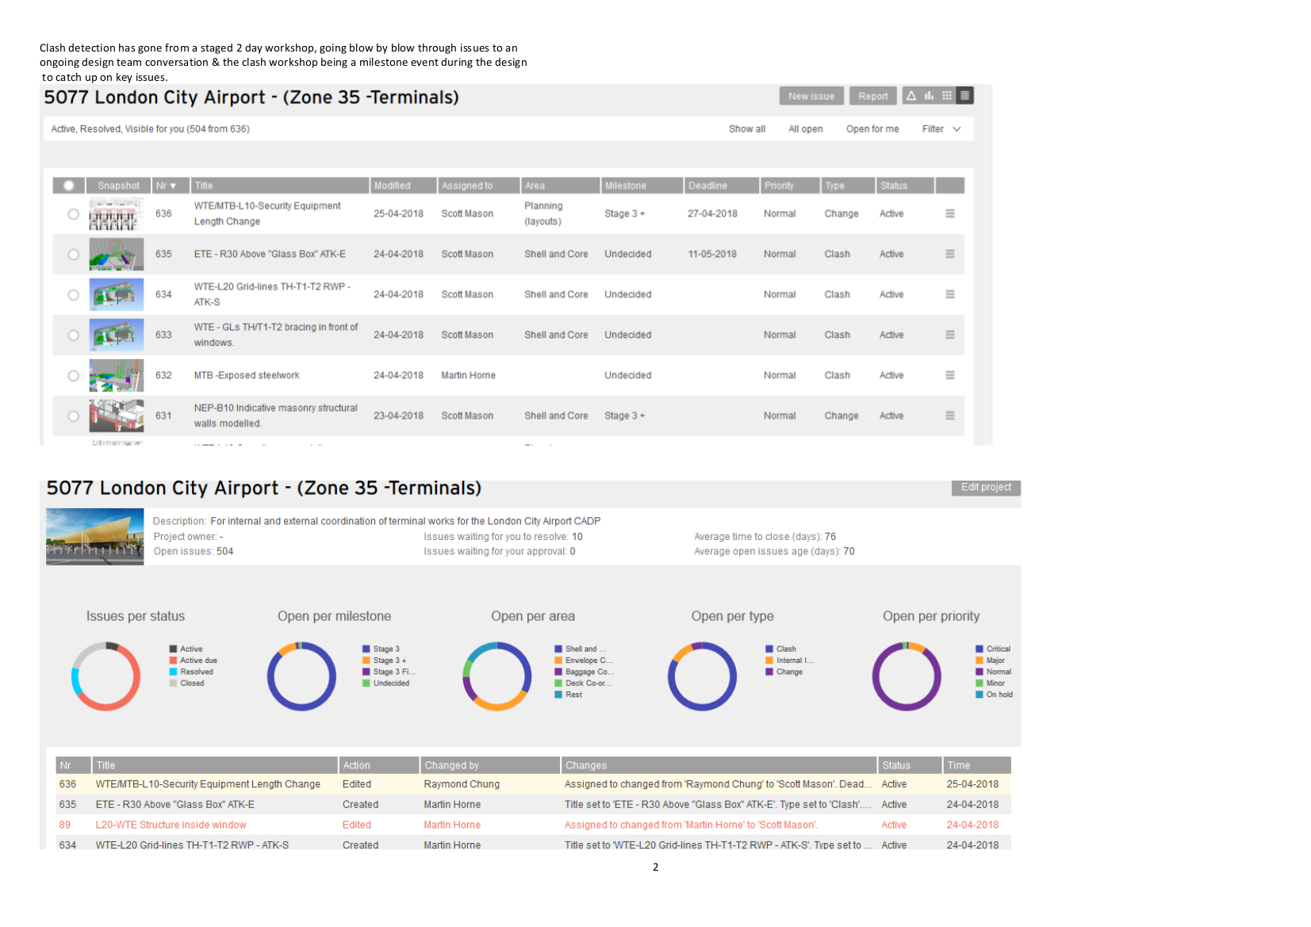Open row menu for issue 636
1311x927 pixels.
pos(949,214)
